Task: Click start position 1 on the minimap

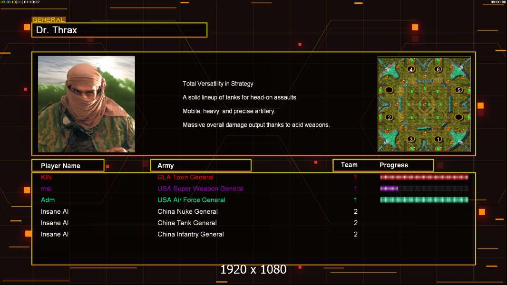Action: click(438, 139)
